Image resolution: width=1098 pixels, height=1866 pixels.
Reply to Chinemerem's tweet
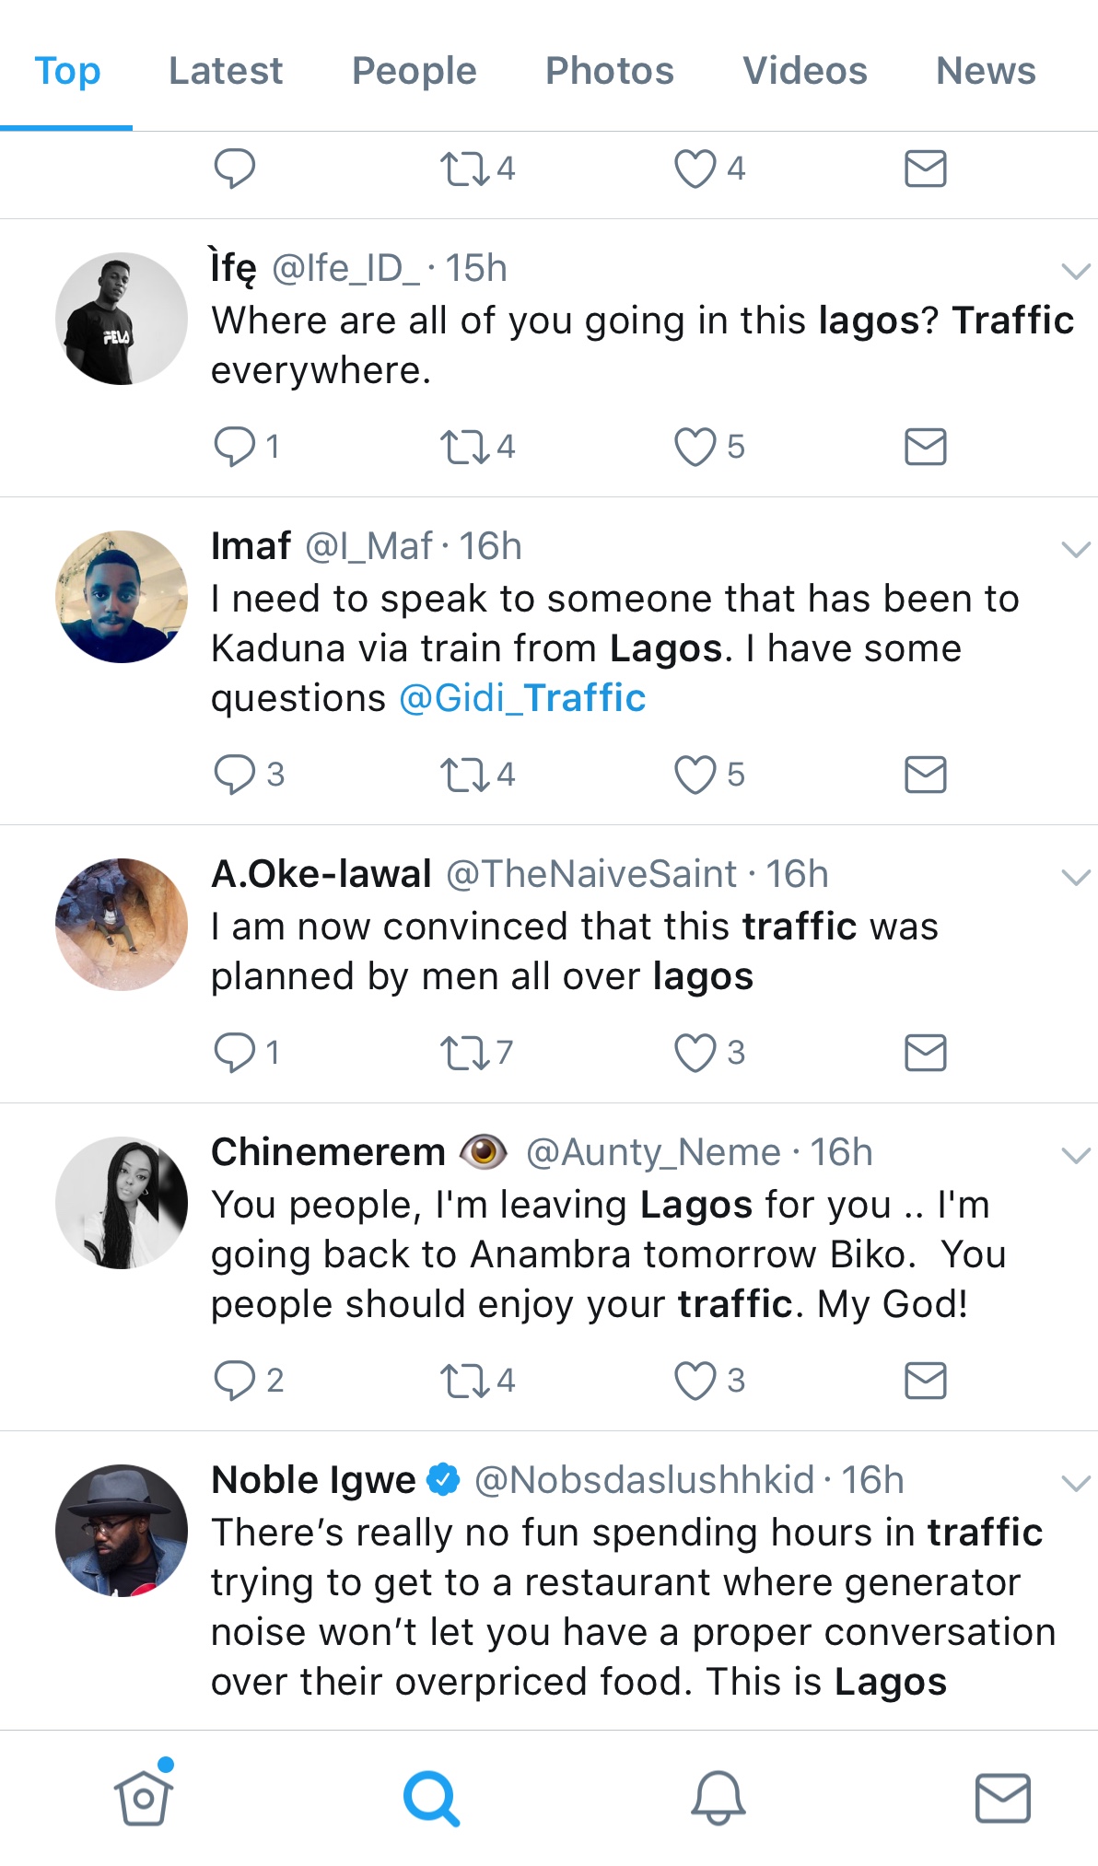(x=235, y=1381)
